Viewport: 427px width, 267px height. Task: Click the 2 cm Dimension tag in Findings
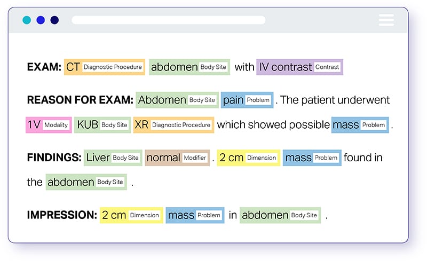pos(248,158)
